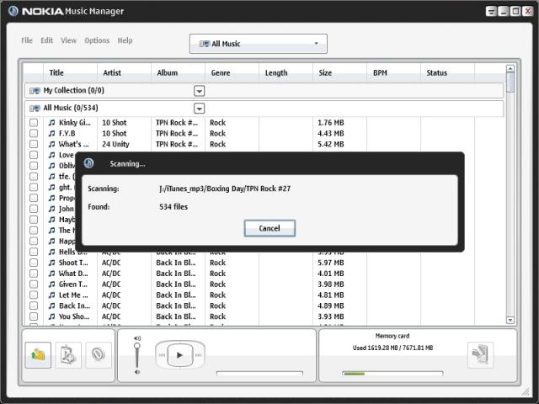Click the playback progress bar
Screen dimensions: 539x404
point(259,374)
